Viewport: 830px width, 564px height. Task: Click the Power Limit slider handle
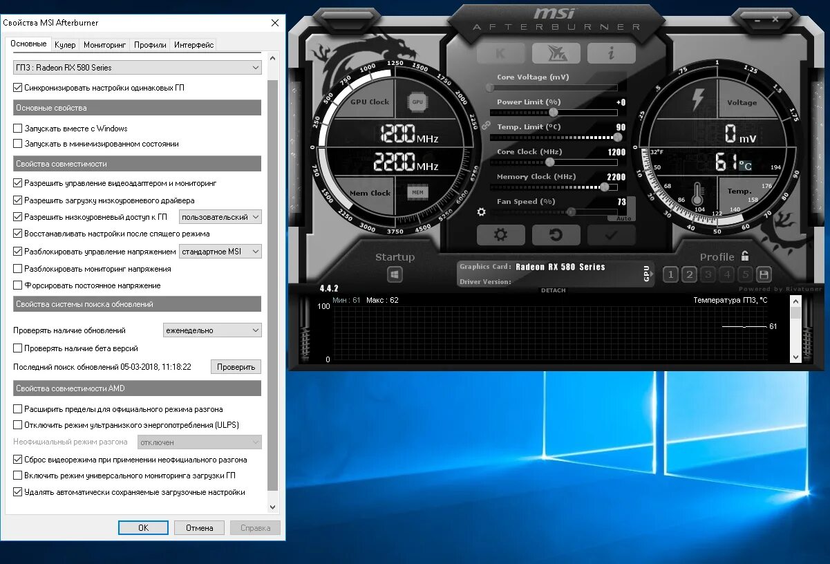pyautogui.click(x=554, y=113)
